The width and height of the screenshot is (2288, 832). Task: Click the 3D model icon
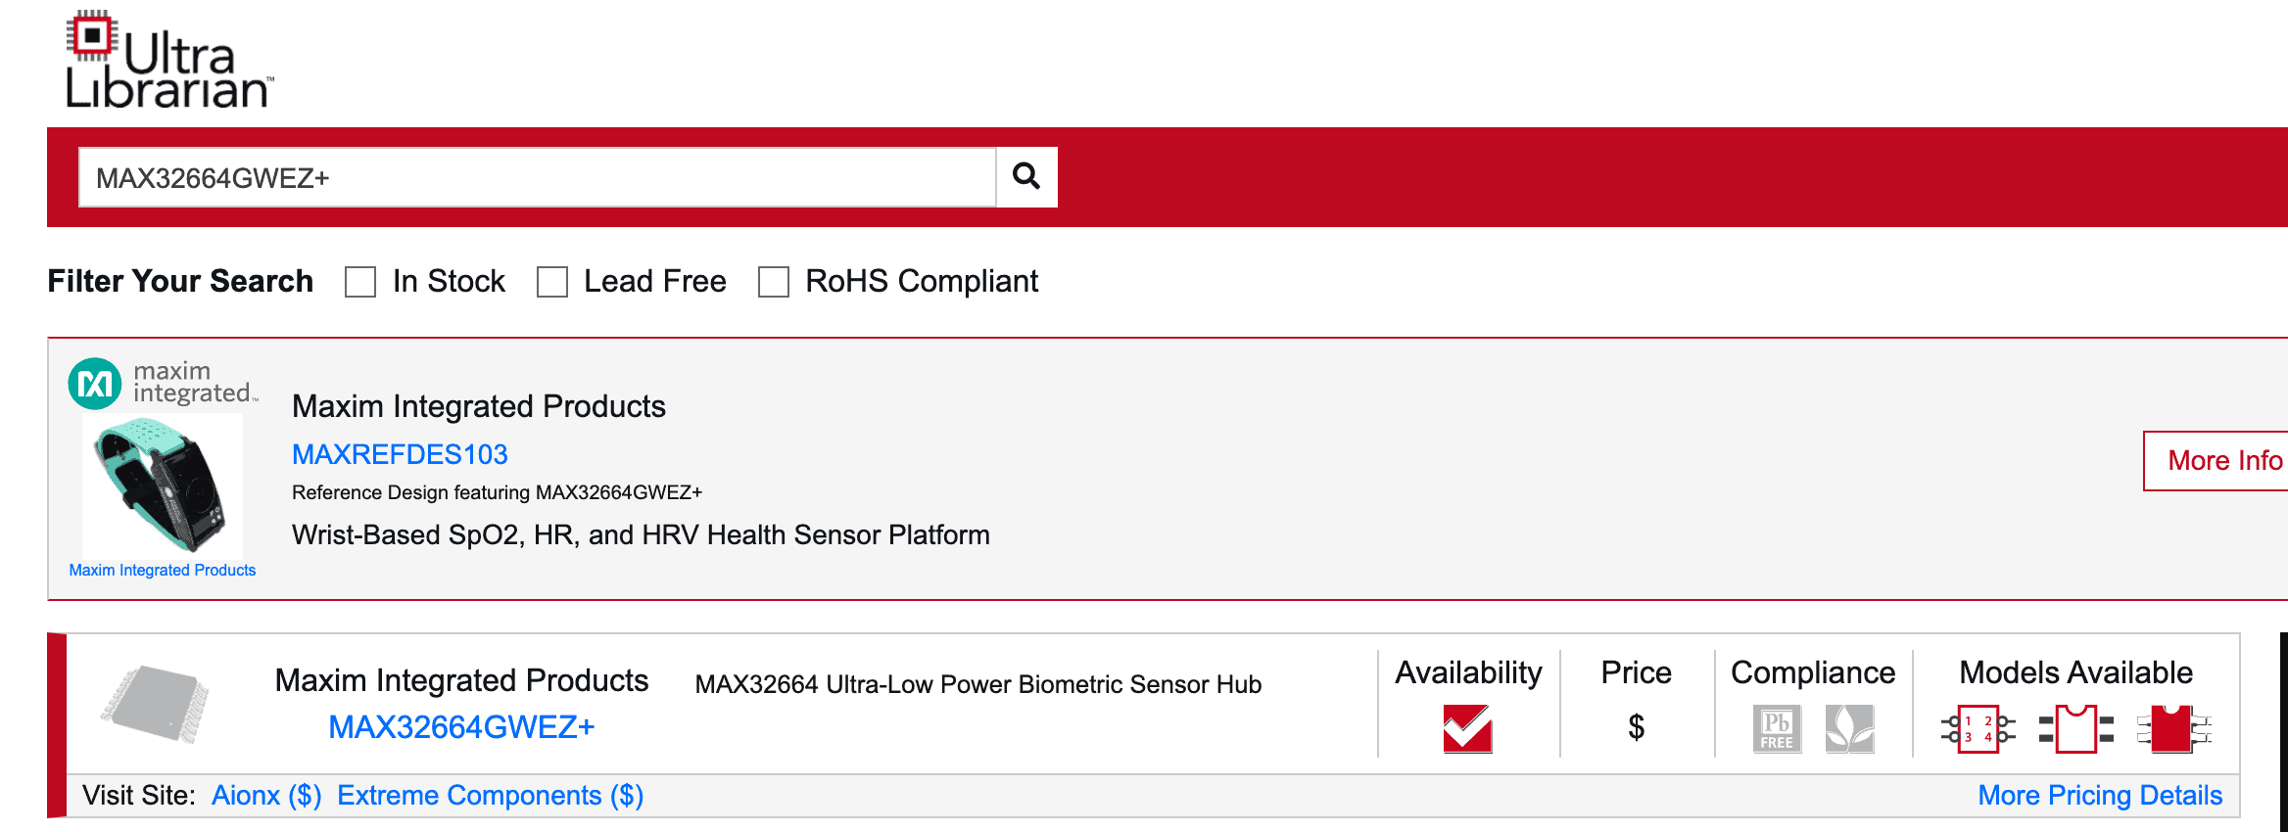point(2174,729)
